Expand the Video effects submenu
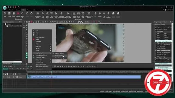 (x=42, y=60)
